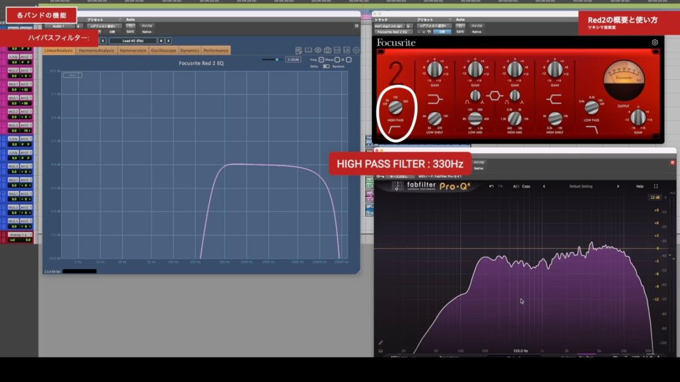Viewport: 680px width, 382px height.
Task: Turn the High Pass filter knob
Action: [395, 107]
